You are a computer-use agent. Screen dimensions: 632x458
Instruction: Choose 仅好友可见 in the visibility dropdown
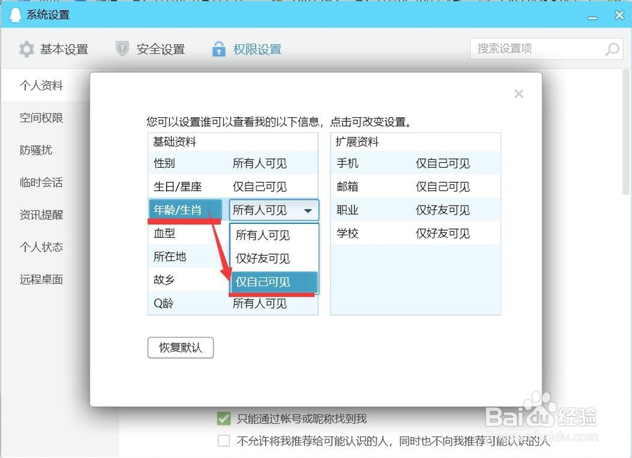pos(264,259)
